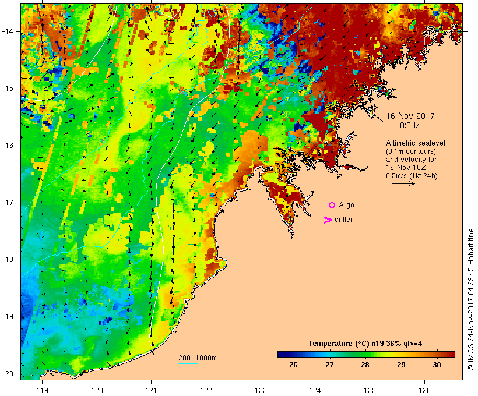478x396 pixels.
Task: Click longitude axis label 121
Action: pos(151,390)
